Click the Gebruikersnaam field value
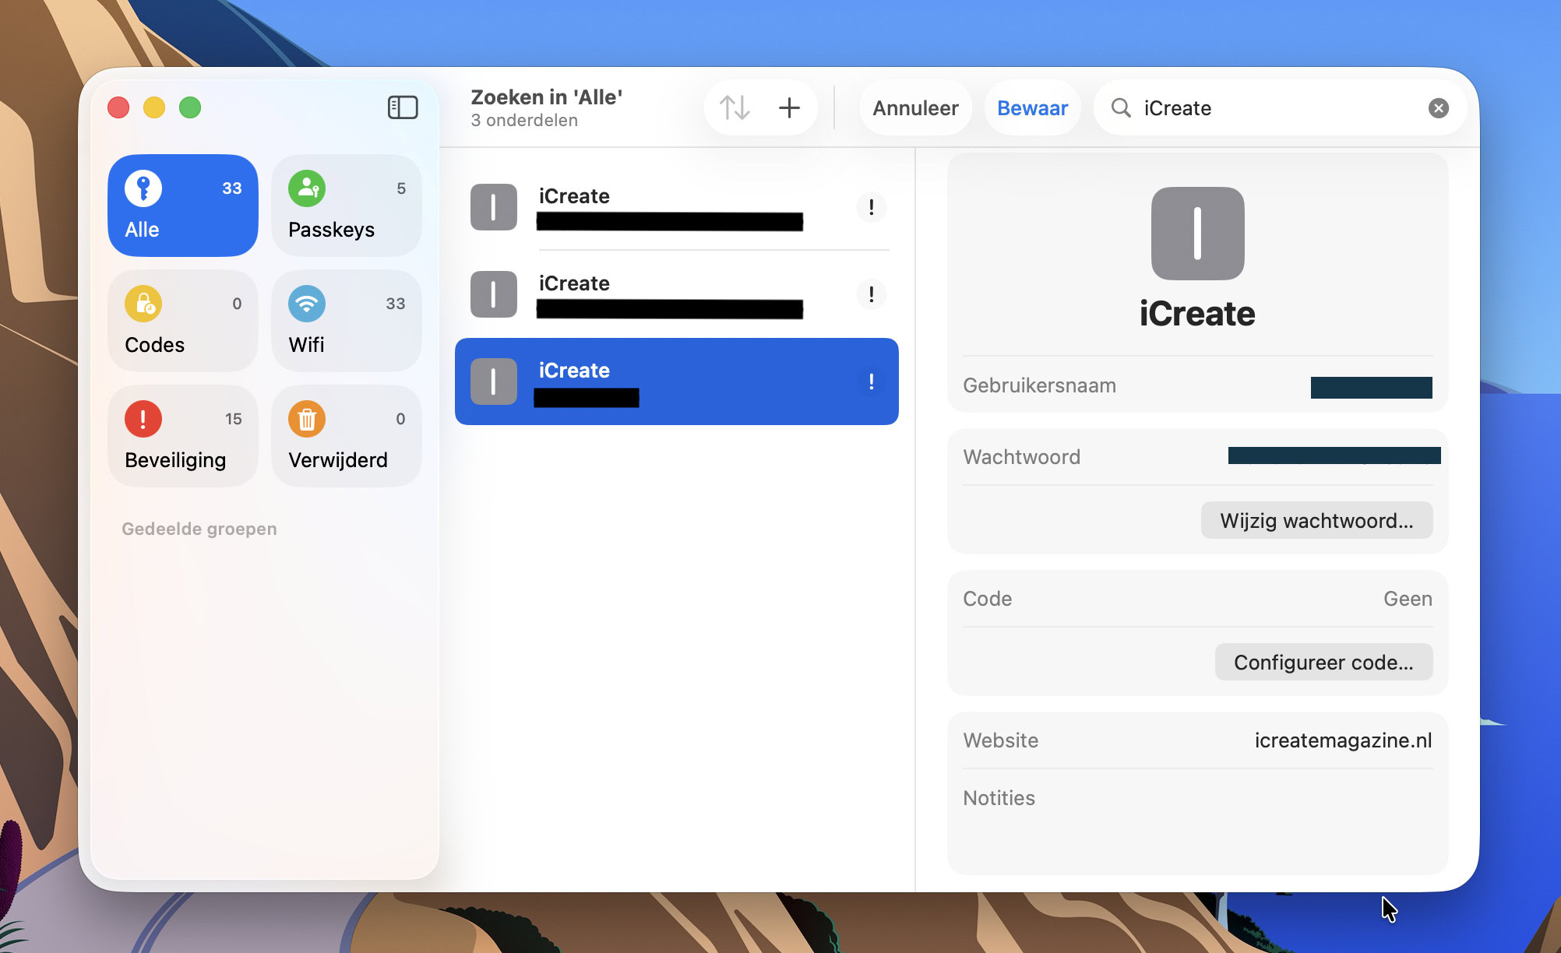 point(1372,387)
